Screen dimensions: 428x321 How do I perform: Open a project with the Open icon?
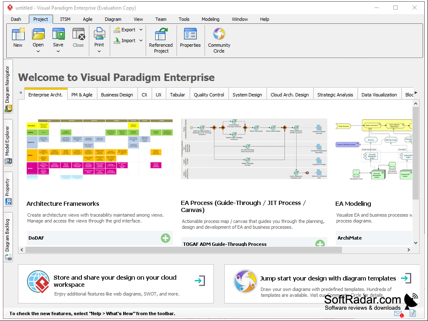(x=38, y=34)
